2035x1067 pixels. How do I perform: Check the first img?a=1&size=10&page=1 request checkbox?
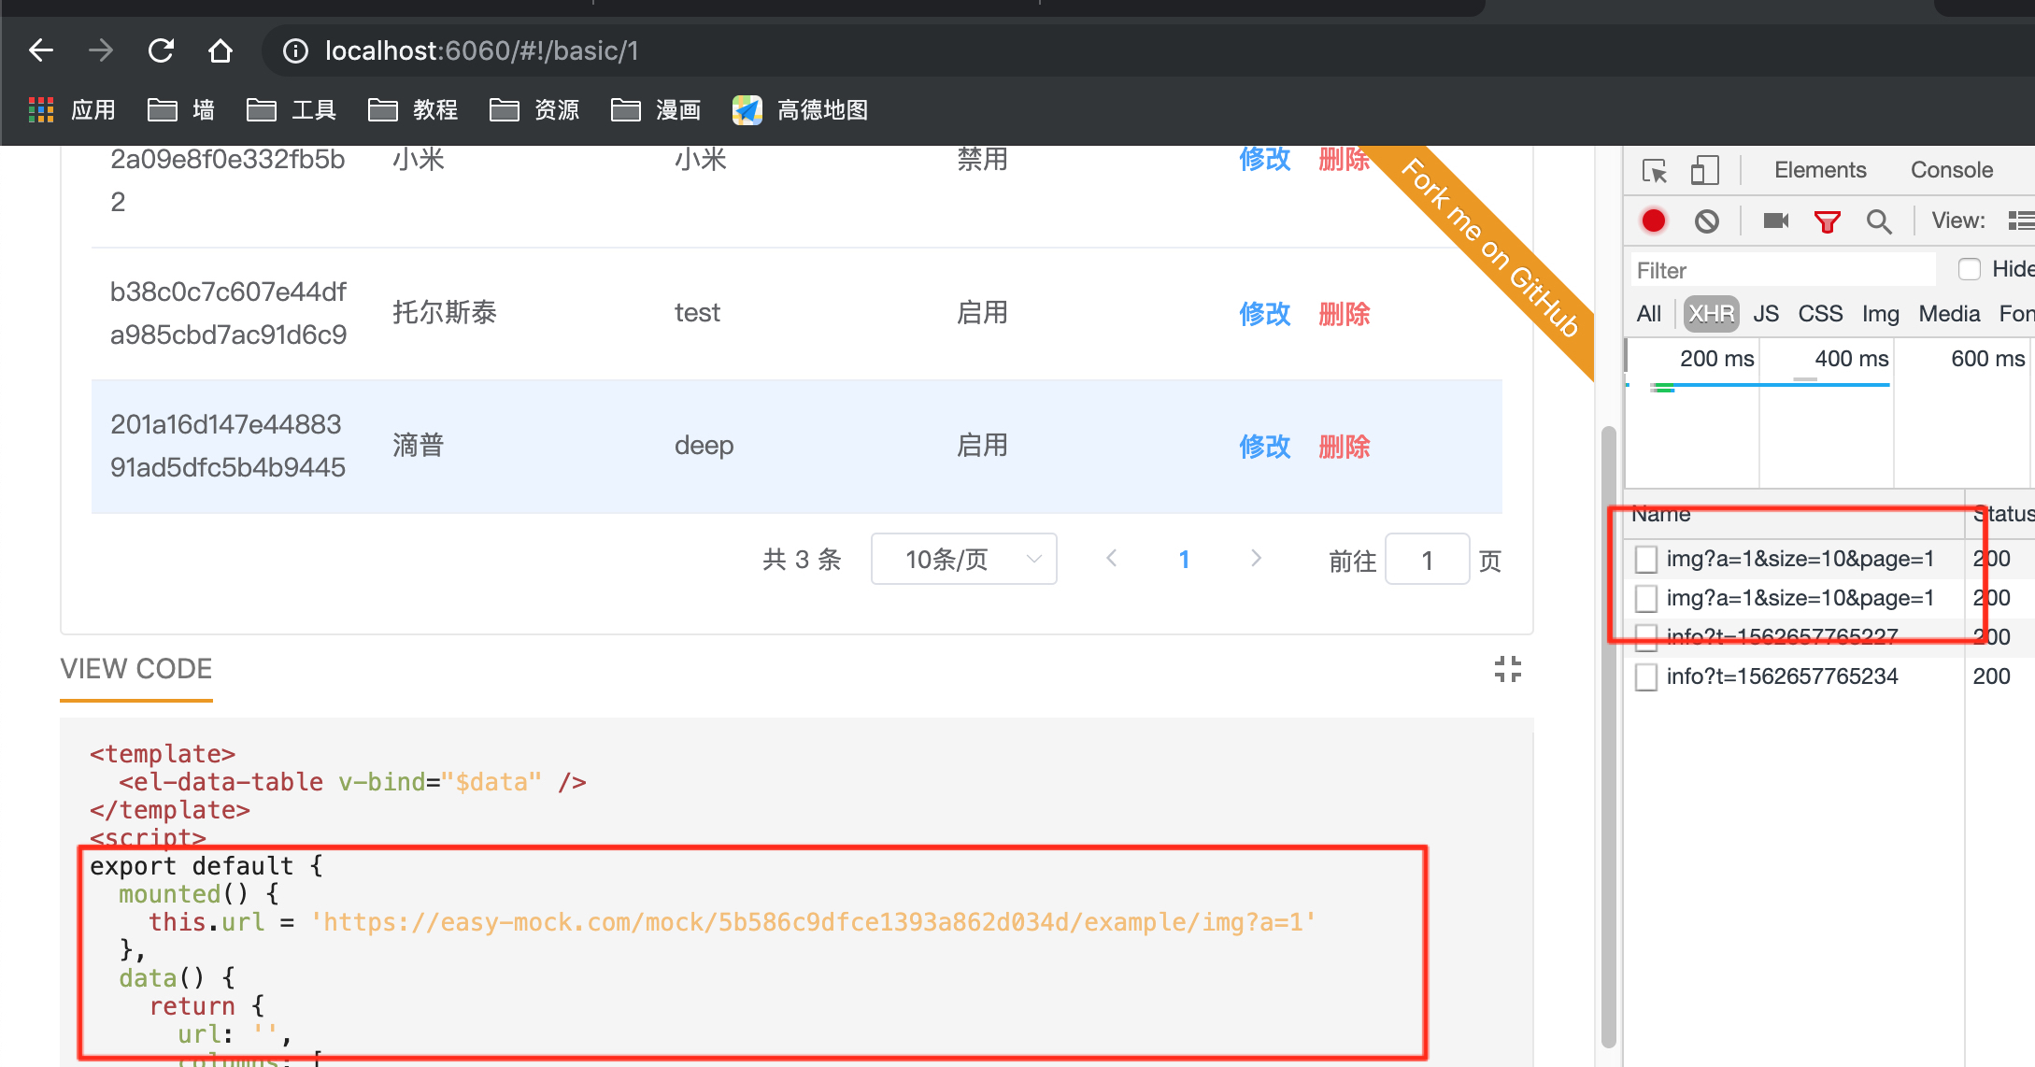(1646, 559)
